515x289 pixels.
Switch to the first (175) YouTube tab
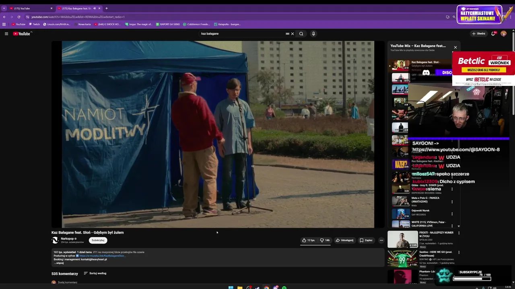click(x=31, y=8)
